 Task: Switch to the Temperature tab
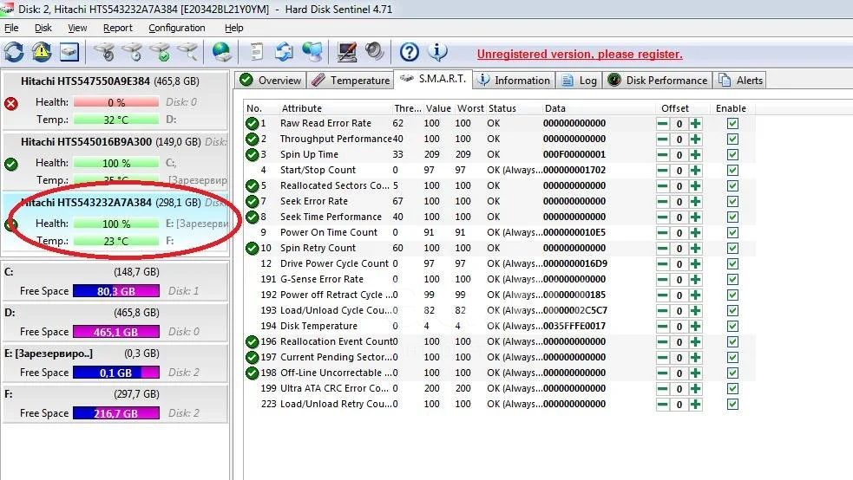pyautogui.click(x=351, y=81)
